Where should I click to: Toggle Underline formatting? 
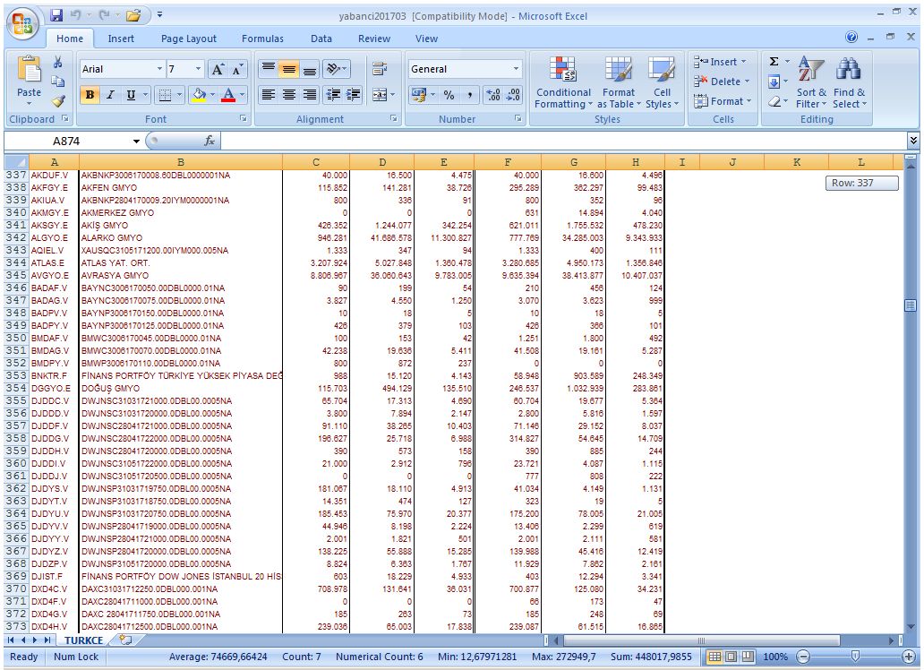pos(131,94)
